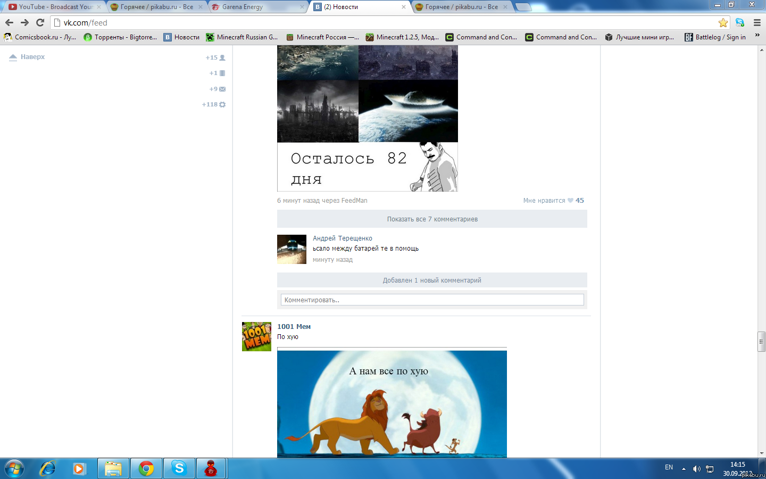Reload the vk.com feed page
766x479 pixels.
click(x=40, y=22)
